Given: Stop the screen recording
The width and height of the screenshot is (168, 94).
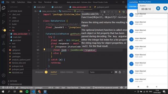Looking at the screenshot, I should pos(165,8).
